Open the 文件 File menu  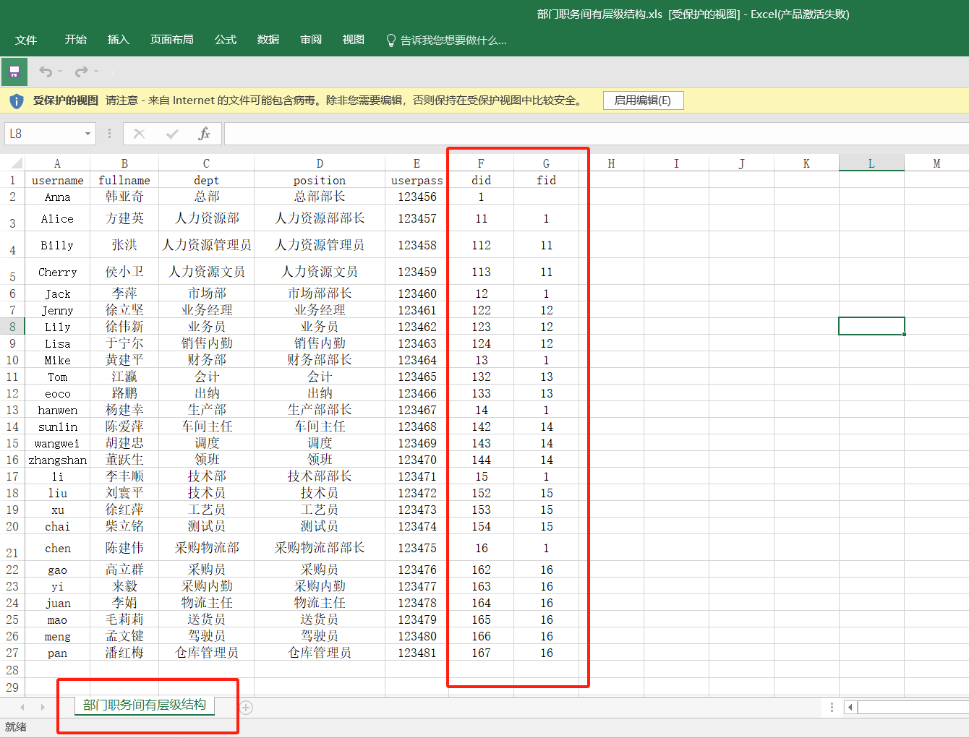click(x=26, y=40)
